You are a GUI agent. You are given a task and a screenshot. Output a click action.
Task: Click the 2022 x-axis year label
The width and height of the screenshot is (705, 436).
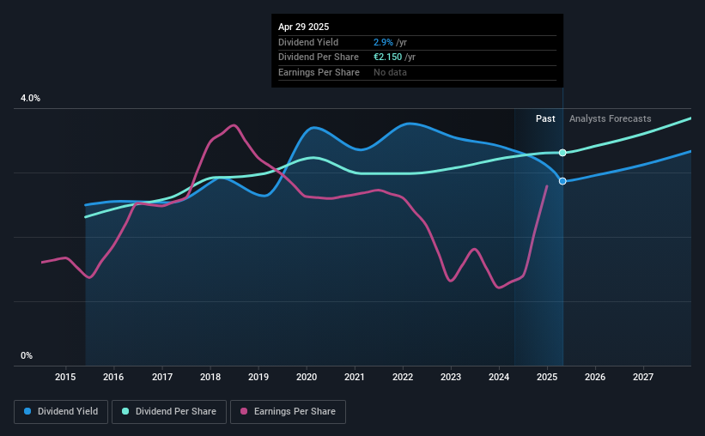pyautogui.click(x=403, y=377)
